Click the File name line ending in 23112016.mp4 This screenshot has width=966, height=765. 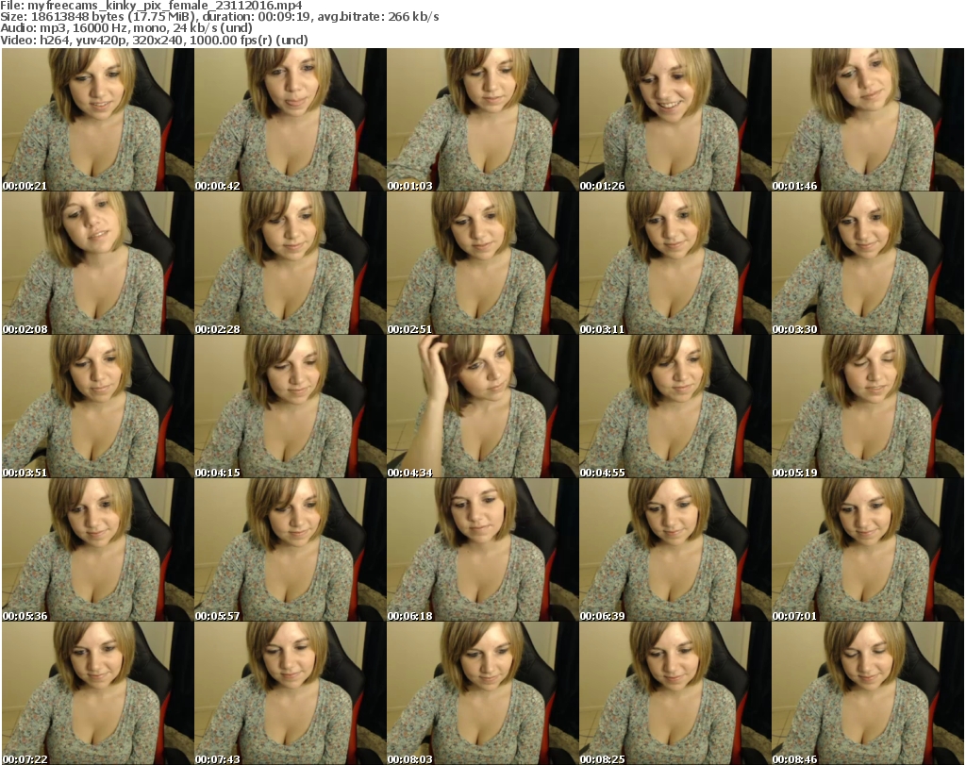click(152, 6)
